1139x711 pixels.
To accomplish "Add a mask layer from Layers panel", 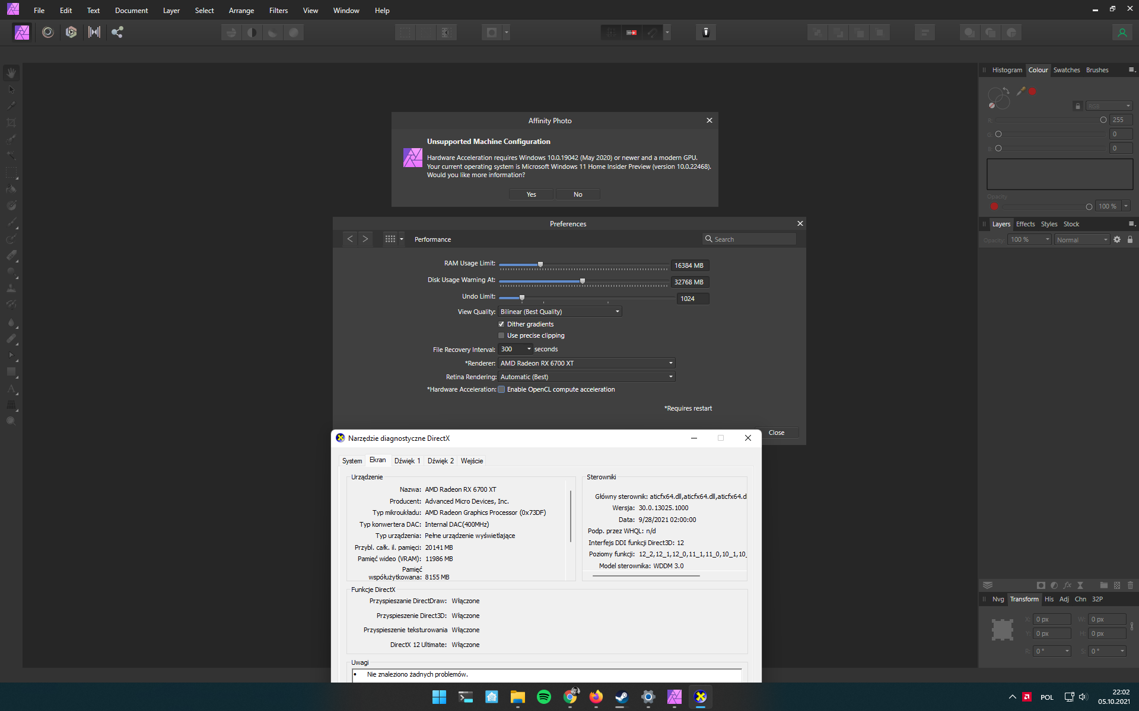I will click(1041, 585).
